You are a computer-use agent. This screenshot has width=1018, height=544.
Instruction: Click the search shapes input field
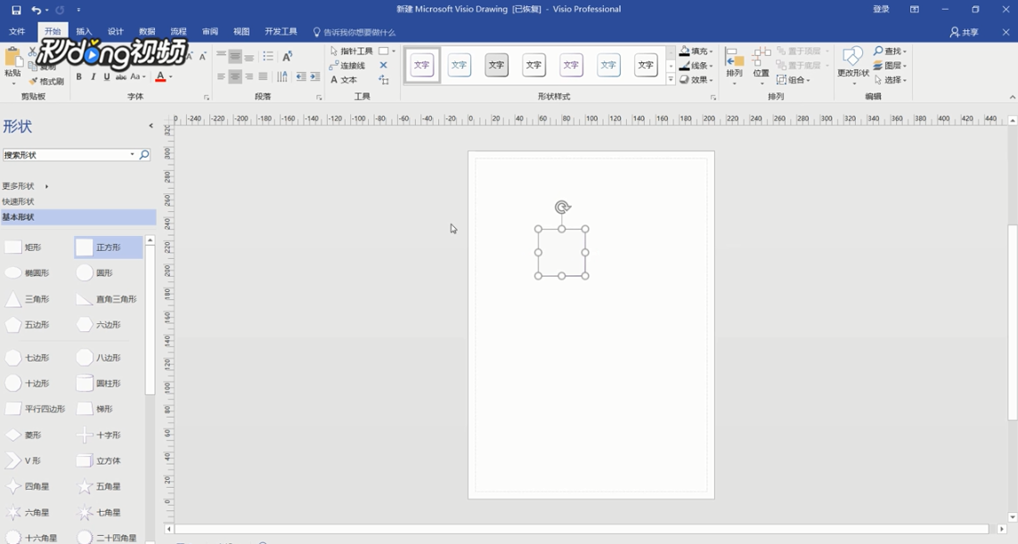(x=68, y=155)
